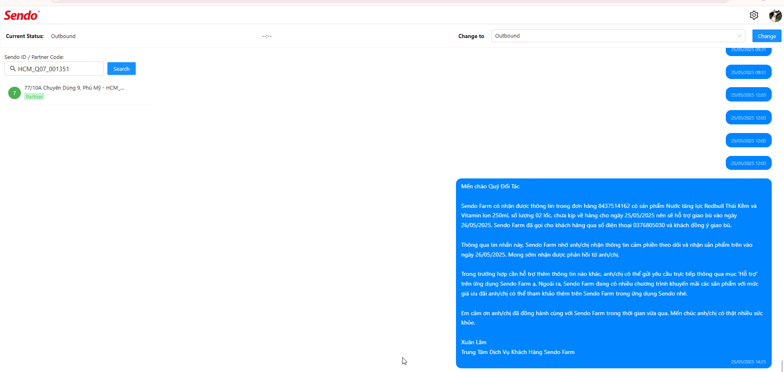Click "Trung Tâm Dịch Vụ Khách Hàng Sendo Farm"
The width and height of the screenshot is (784, 372).
517,352
